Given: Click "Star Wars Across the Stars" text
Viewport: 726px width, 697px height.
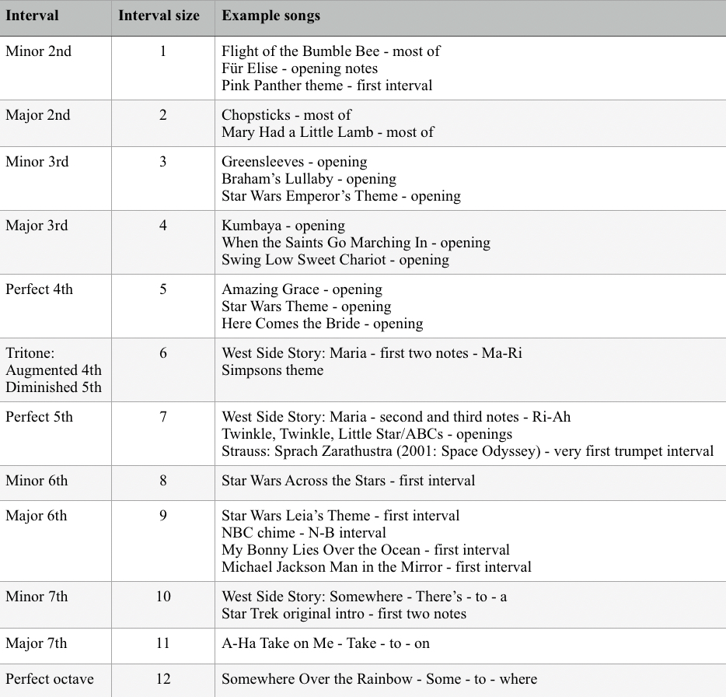Looking at the screenshot, I should pyautogui.click(x=303, y=481).
